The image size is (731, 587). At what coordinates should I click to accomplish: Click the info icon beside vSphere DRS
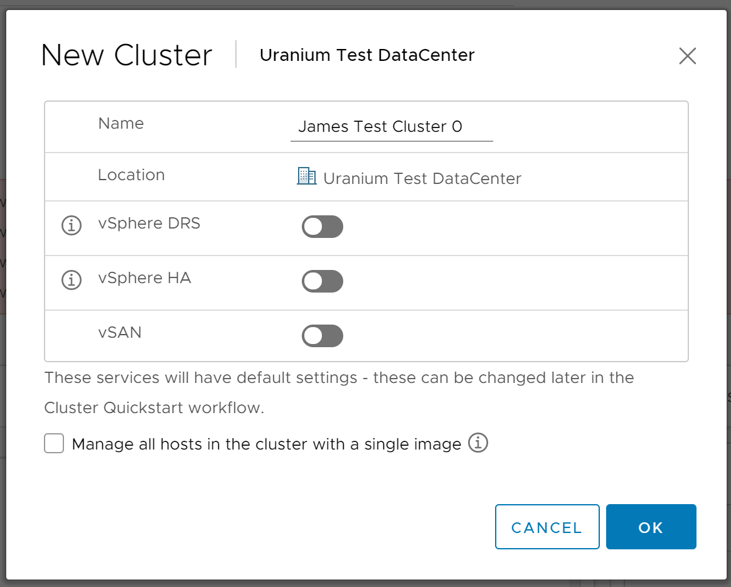pyautogui.click(x=72, y=225)
